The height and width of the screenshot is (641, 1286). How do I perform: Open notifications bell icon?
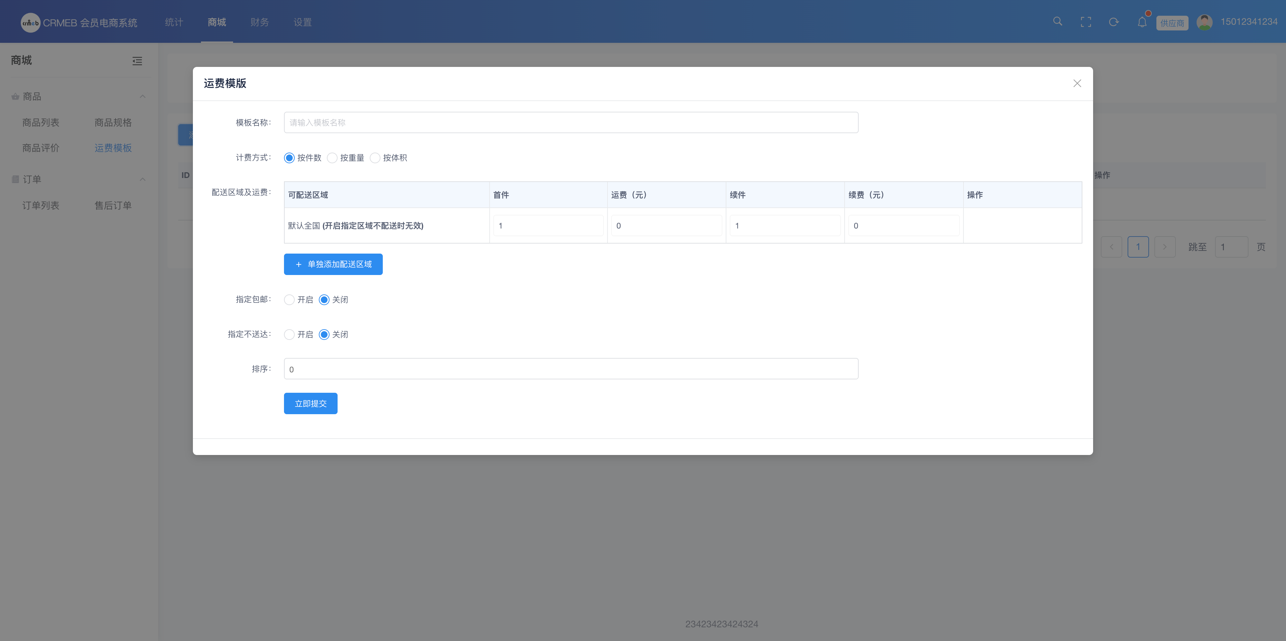tap(1142, 22)
